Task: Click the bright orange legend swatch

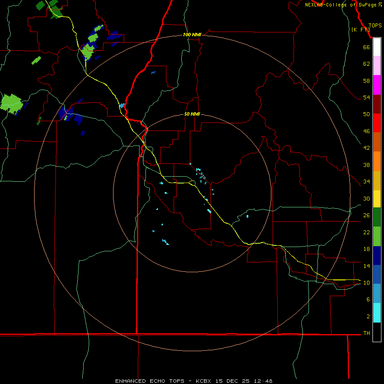Action: 377,161
